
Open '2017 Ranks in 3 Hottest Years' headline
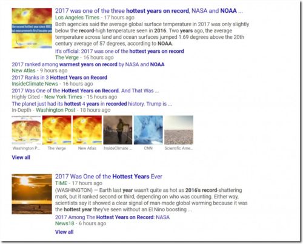pyautogui.click(x=59, y=78)
